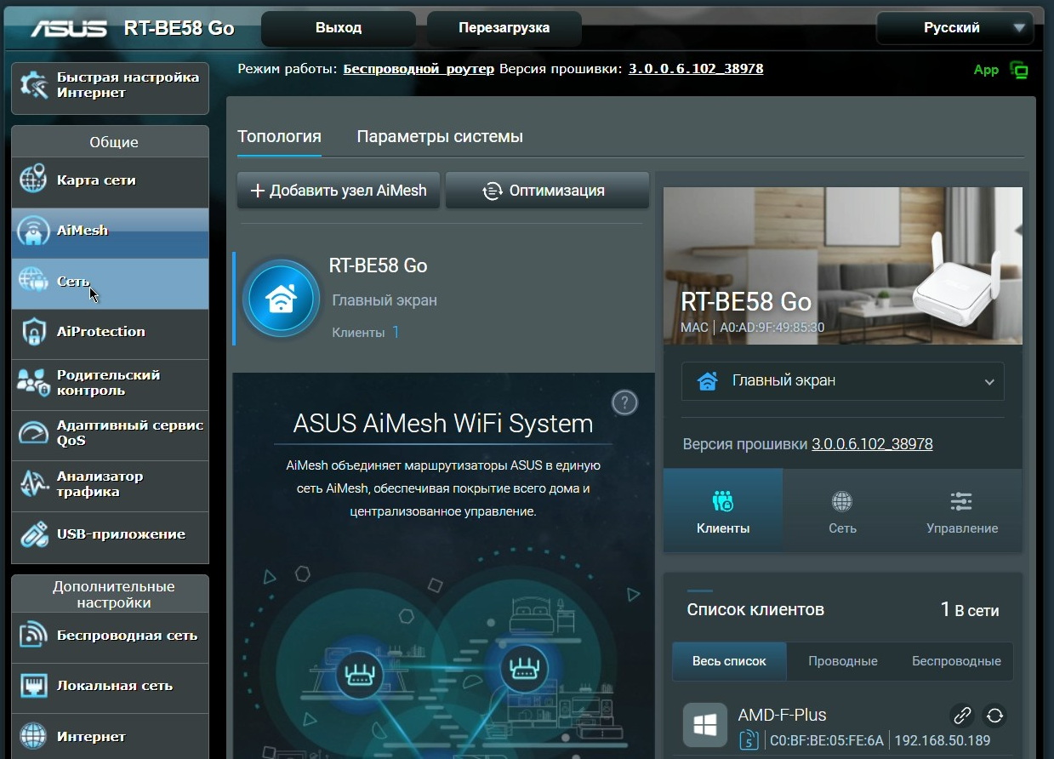Open Беспроводная сеть menu item

click(x=126, y=636)
